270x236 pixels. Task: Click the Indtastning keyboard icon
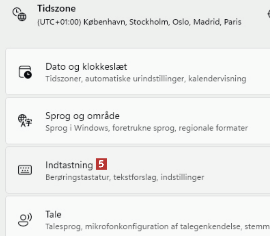[x=25, y=170]
